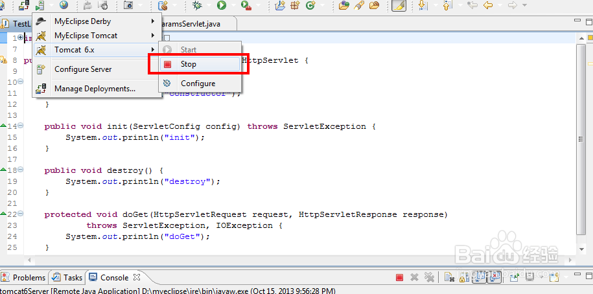Click the Open Console icon in Console toolbar
Screen dimensions: 593x294
[553, 278]
